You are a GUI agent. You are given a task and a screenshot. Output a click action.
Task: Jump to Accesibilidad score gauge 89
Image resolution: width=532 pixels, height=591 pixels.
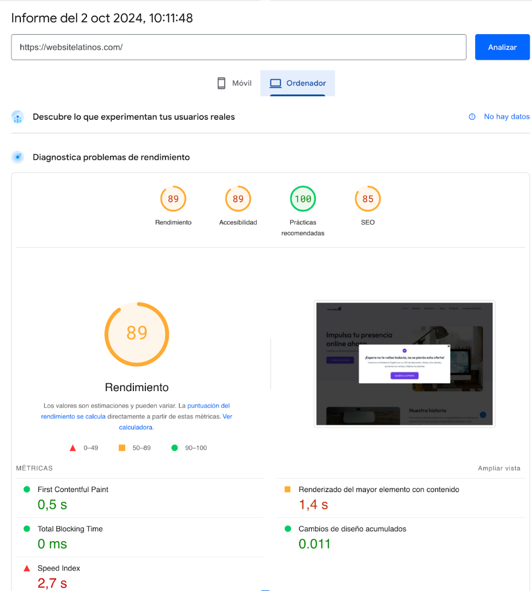(x=238, y=199)
